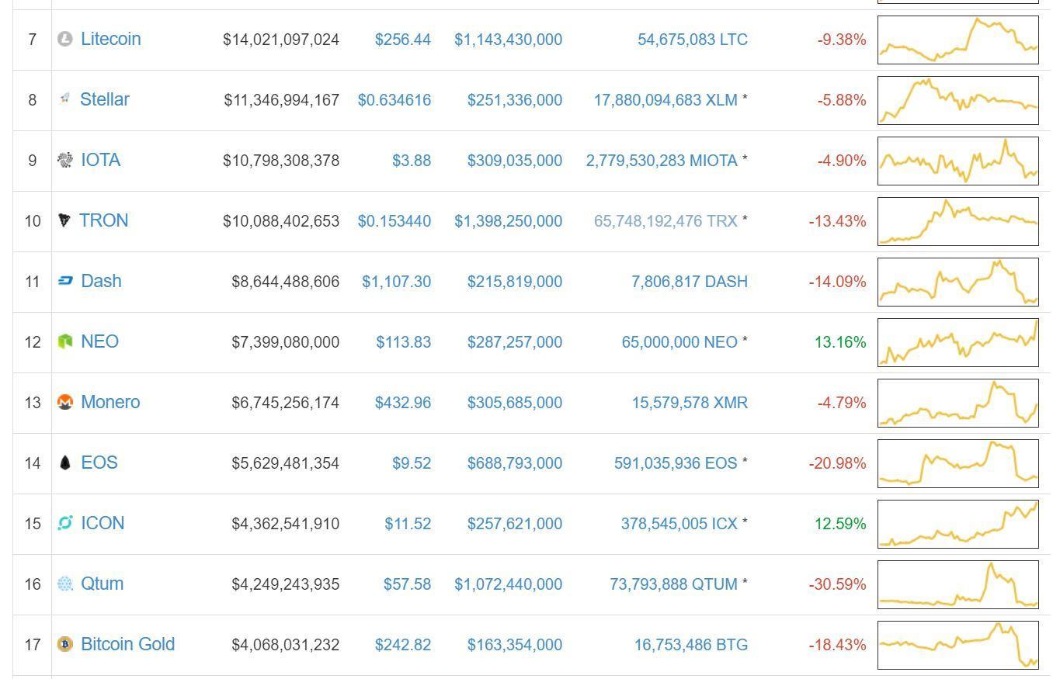1053x679 pixels.
Task: Click the Dash coin icon
Action: coord(66,281)
